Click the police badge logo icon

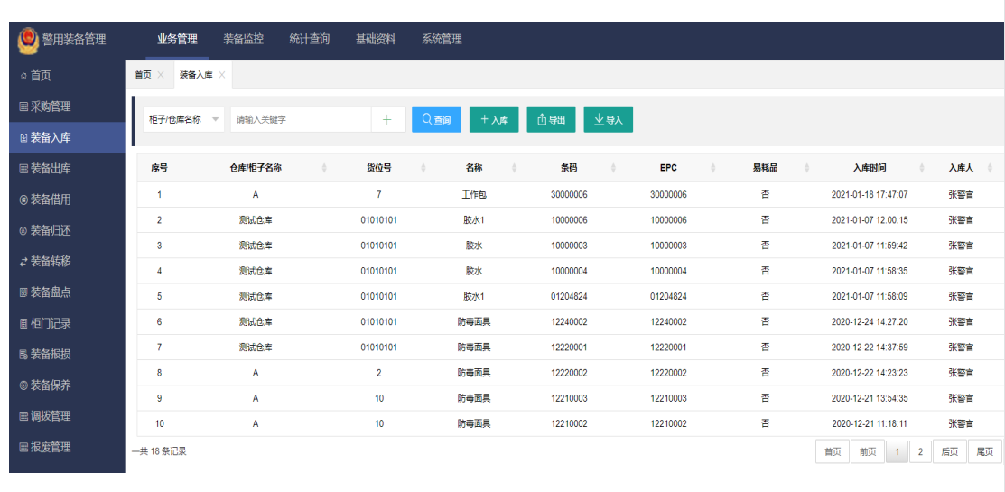[29, 40]
